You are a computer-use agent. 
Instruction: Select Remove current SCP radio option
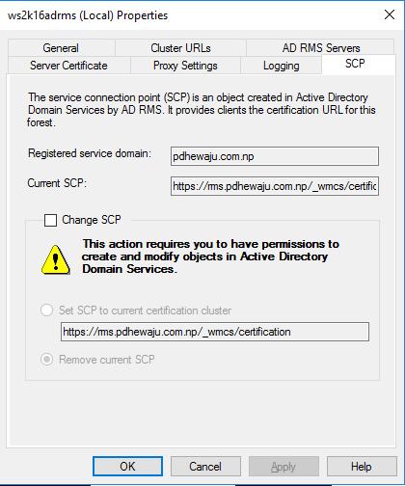point(46,359)
